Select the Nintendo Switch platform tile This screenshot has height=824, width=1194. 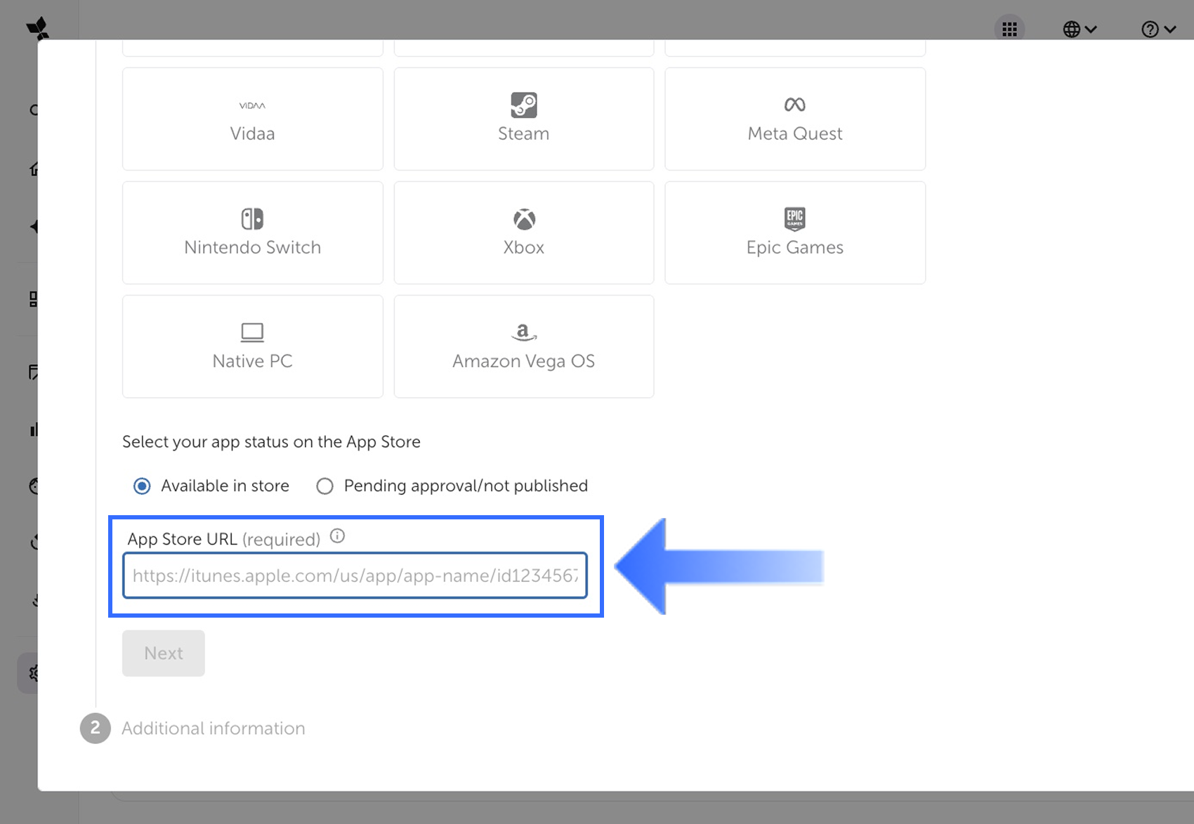click(252, 232)
